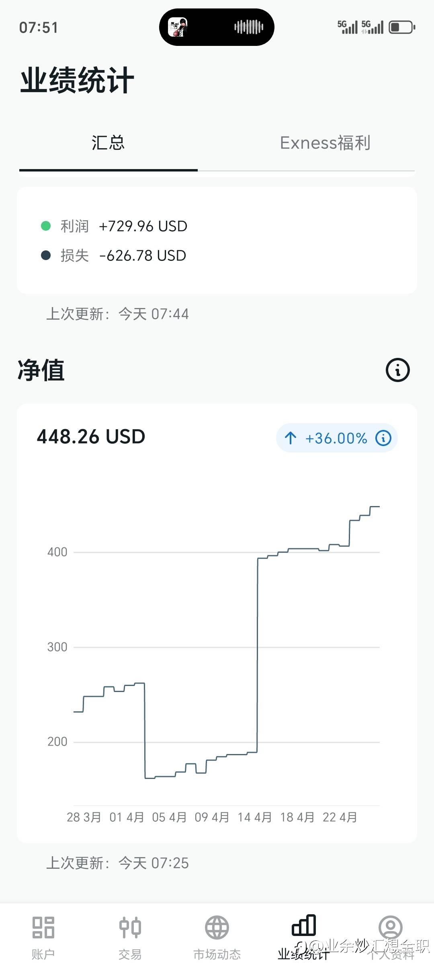Tap the 交易 trading candlestick icon
Screen dimensions: 434x971
[x=130, y=927]
